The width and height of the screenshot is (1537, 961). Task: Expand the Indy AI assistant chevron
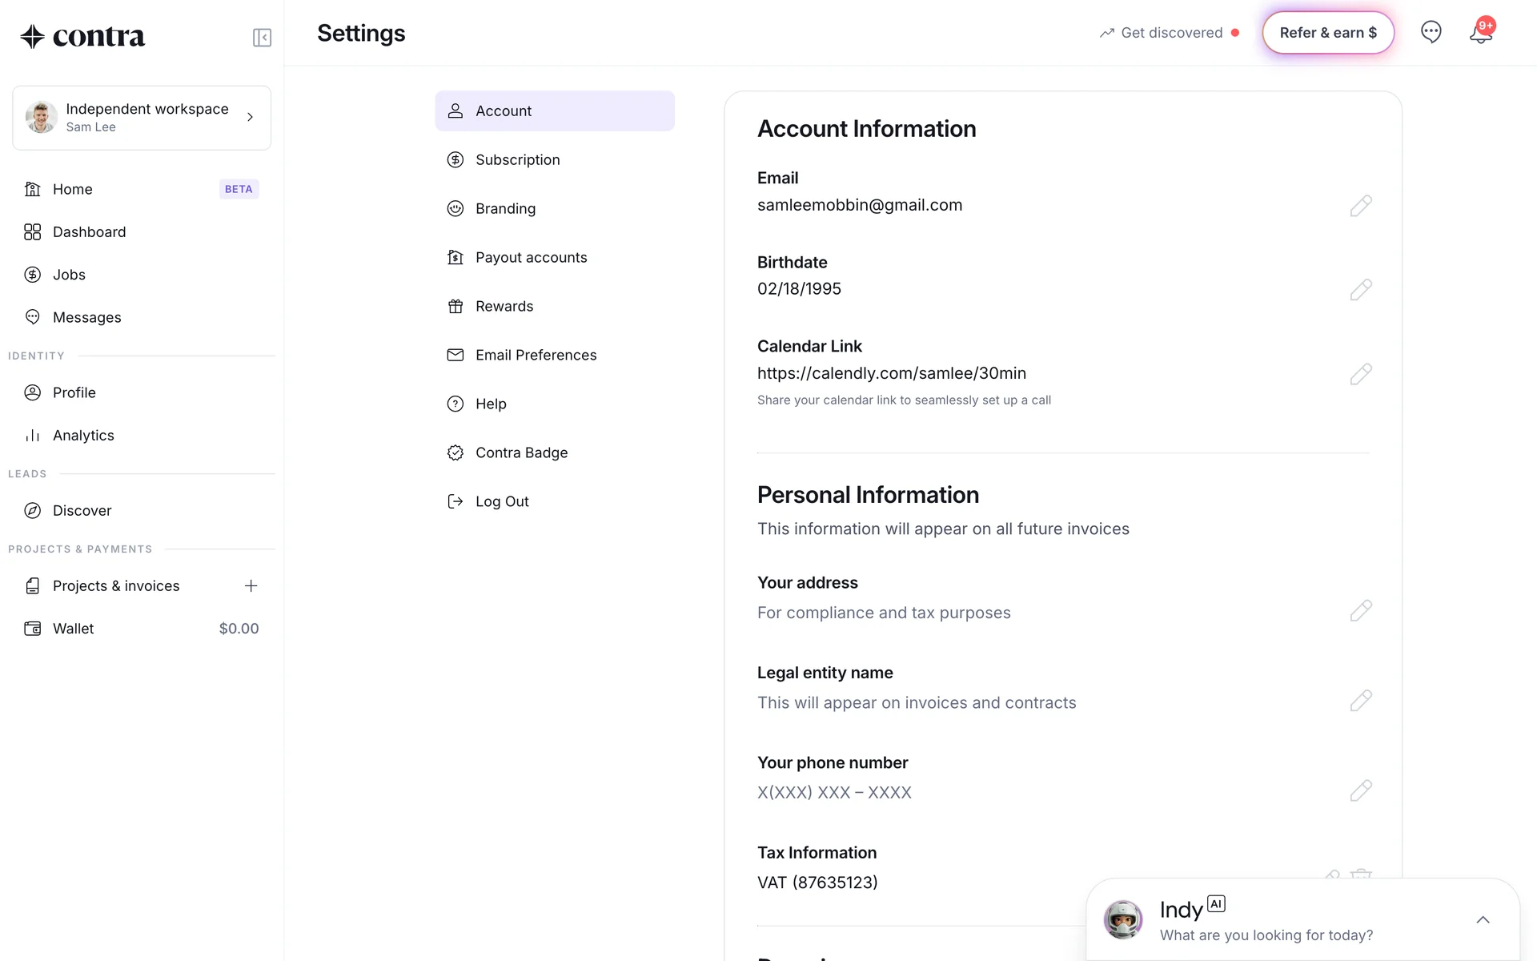1483,919
